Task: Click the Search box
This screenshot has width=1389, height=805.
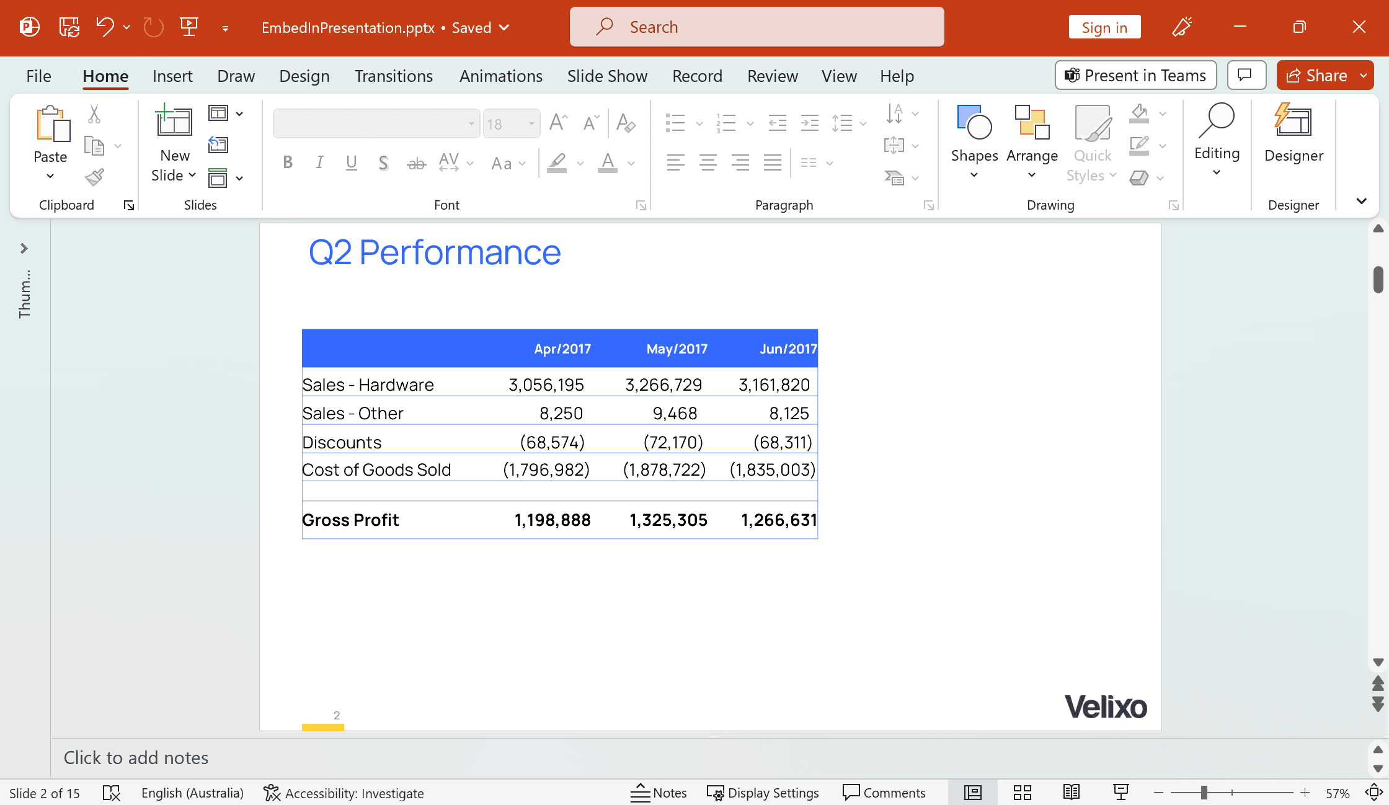Action: 757,27
